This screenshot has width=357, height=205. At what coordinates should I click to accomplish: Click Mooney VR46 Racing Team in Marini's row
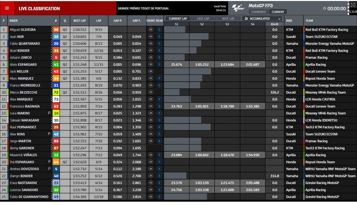325,113
